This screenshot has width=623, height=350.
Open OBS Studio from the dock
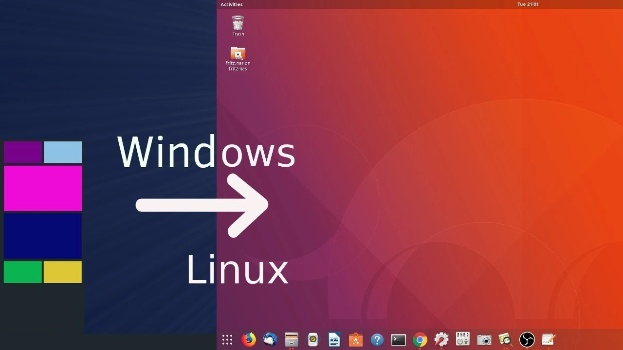(527, 339)
